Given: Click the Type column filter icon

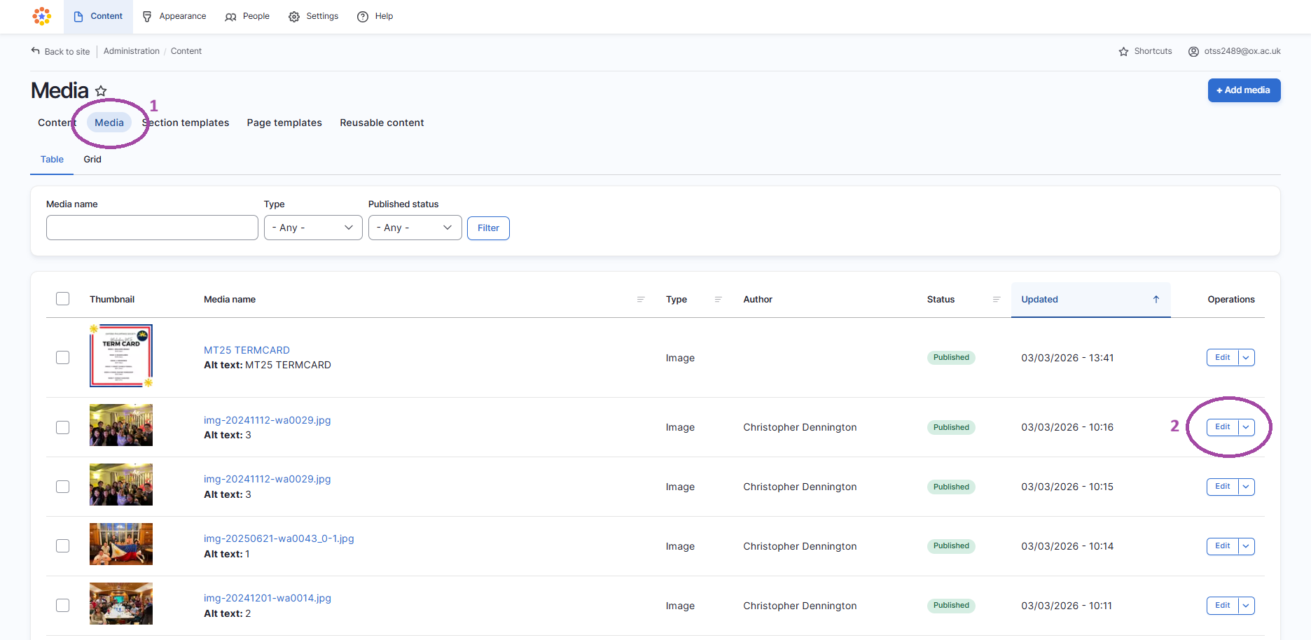Looking at the screenshot, I should click(718, 300).
